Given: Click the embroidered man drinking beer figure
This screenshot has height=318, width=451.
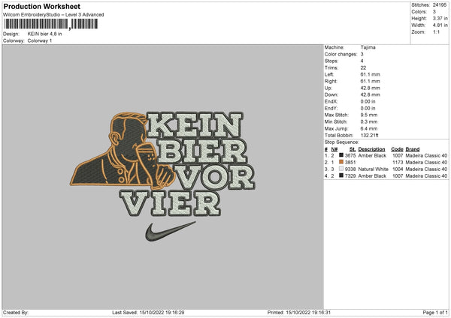Looking at the screenshot, I should click(x=123, y=151).
